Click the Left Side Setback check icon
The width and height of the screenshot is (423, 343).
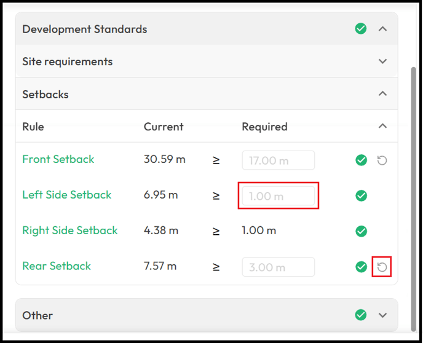click(362, 195)
